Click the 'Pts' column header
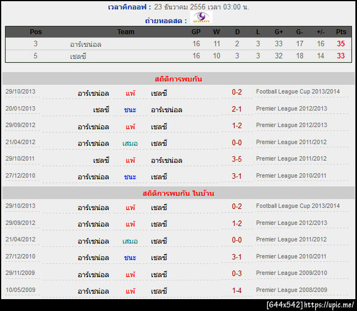 point(341,32)
